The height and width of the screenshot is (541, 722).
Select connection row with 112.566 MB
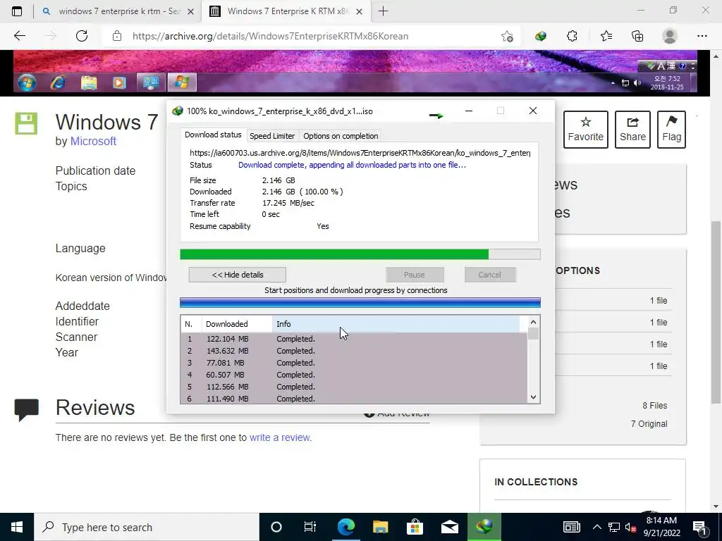click(354, 387)
